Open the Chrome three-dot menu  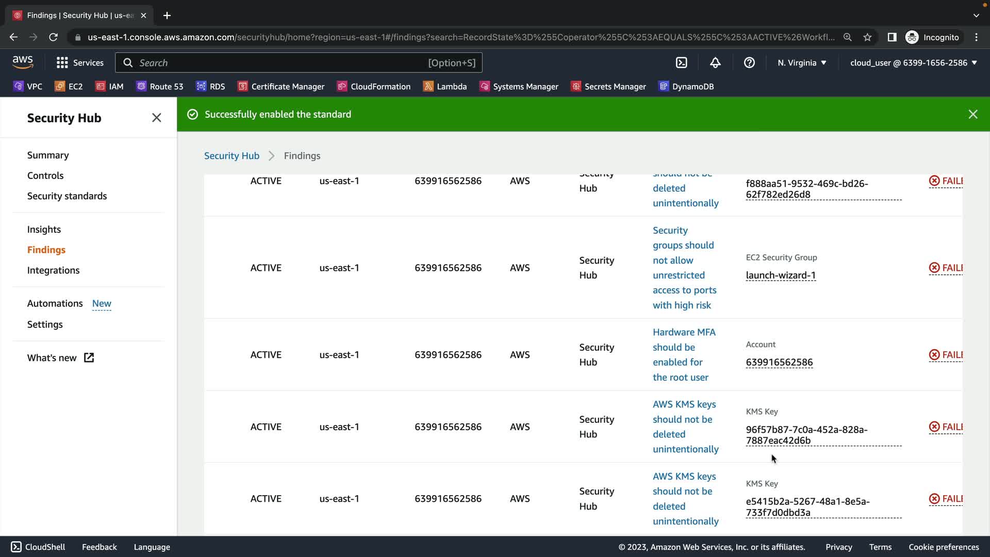point(976,37)
